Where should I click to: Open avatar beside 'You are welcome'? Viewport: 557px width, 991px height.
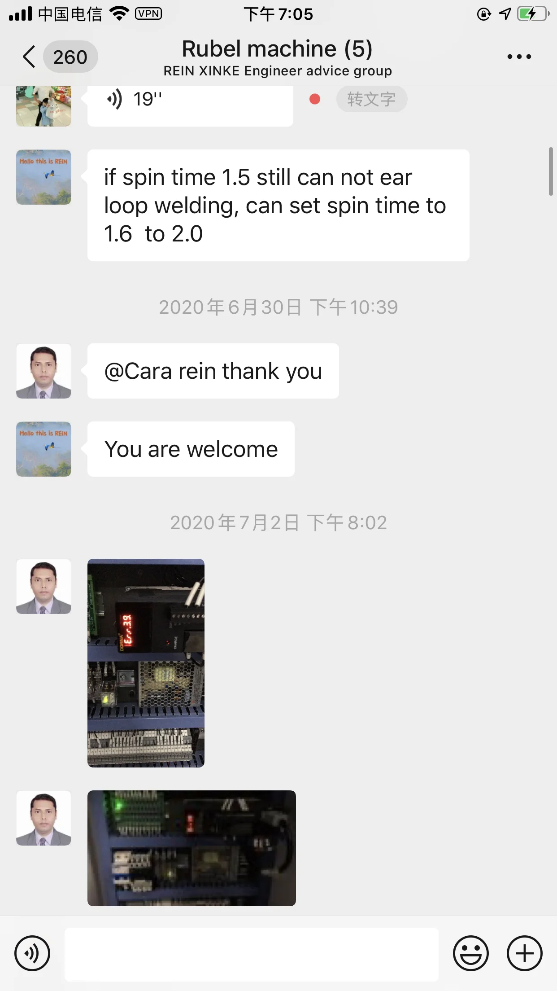[x=44, y=449]
